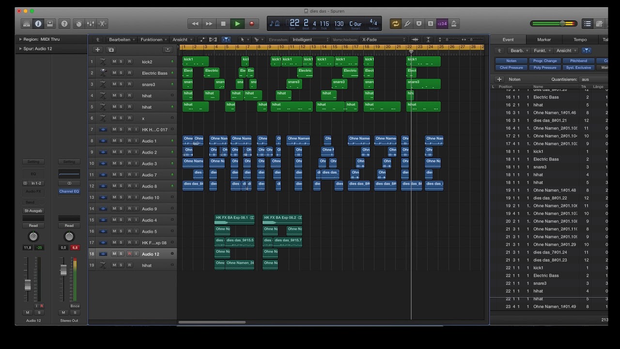Open the List Editors icon

588,23
